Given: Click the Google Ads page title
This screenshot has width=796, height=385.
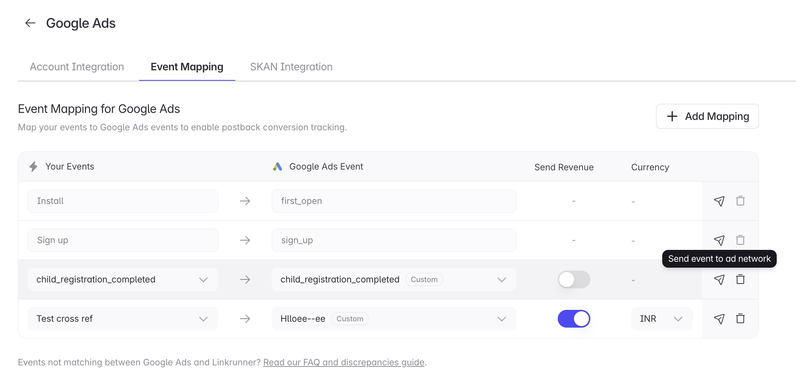Looking at the screenshot, I should point(81,23).
